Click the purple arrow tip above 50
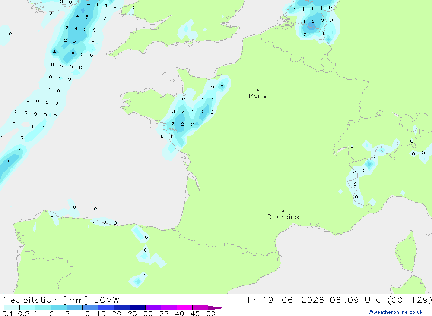 216,307
